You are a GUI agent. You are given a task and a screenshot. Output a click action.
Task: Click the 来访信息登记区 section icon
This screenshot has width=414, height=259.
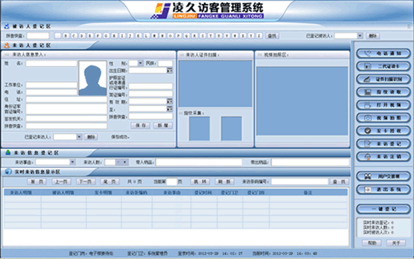[8, 152]
